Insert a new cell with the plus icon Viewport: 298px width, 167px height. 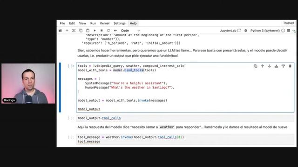(67, 31)
